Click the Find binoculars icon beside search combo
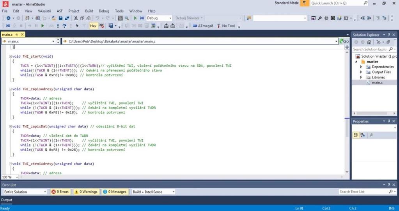Screen dimensions: 399x211 249,18
